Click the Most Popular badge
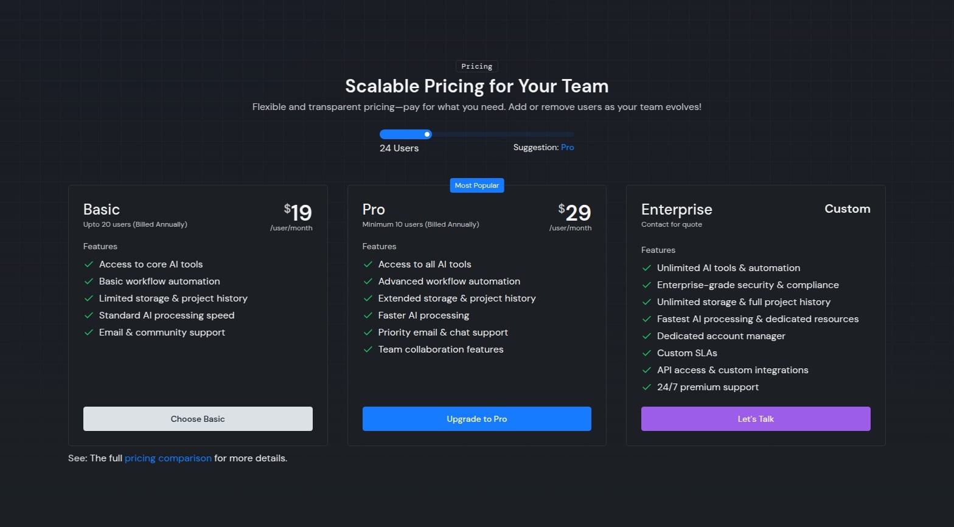 [x=476, y=185]
